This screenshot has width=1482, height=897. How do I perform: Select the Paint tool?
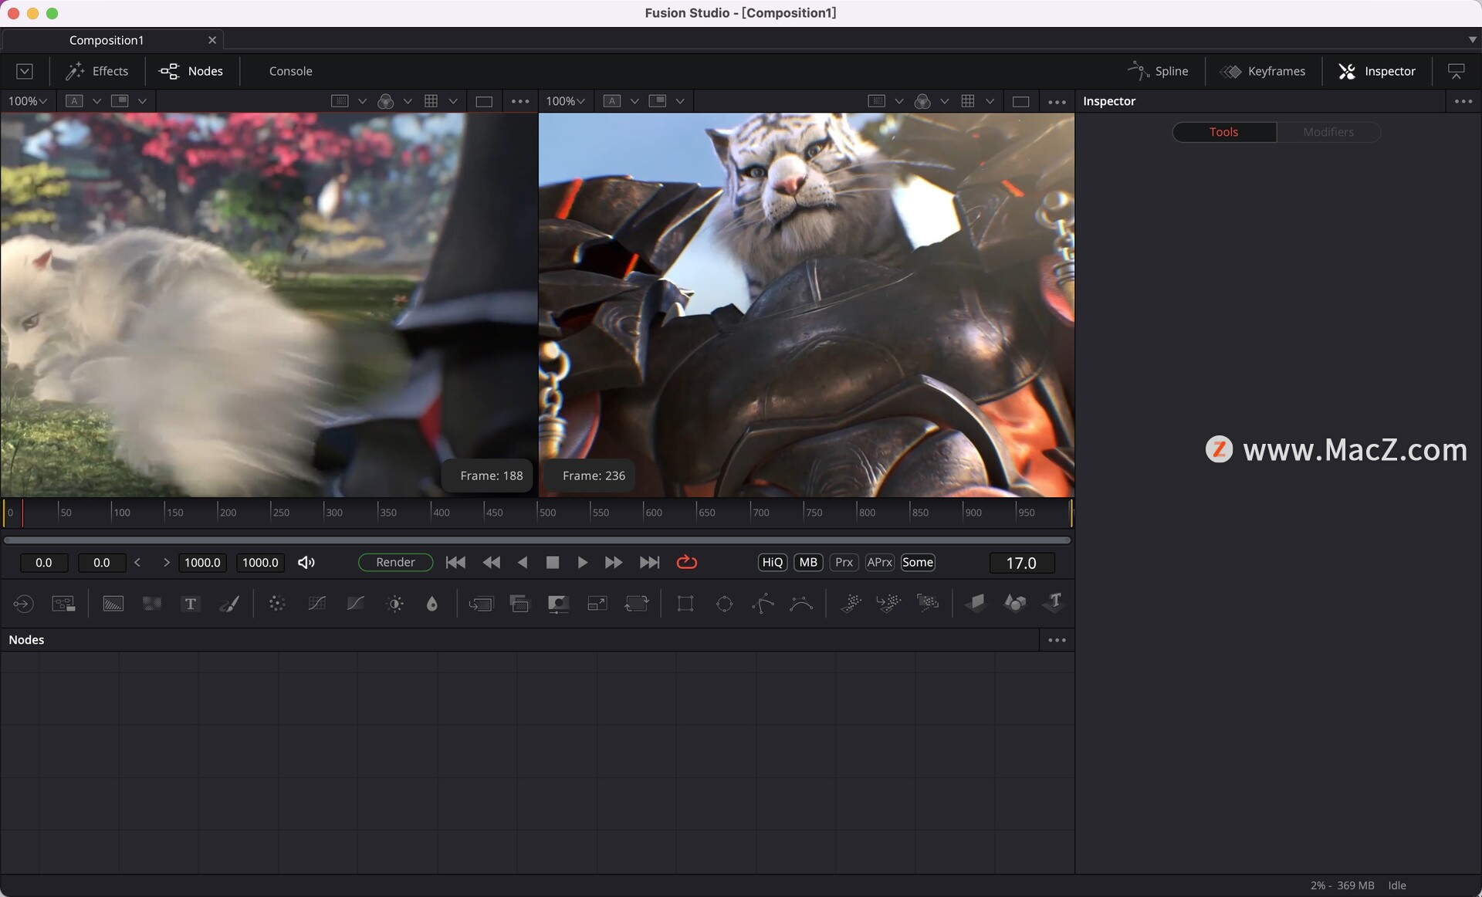[x=229, y=604]
